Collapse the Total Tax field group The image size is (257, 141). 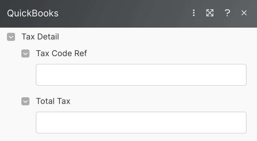click(x=25, y=101)
